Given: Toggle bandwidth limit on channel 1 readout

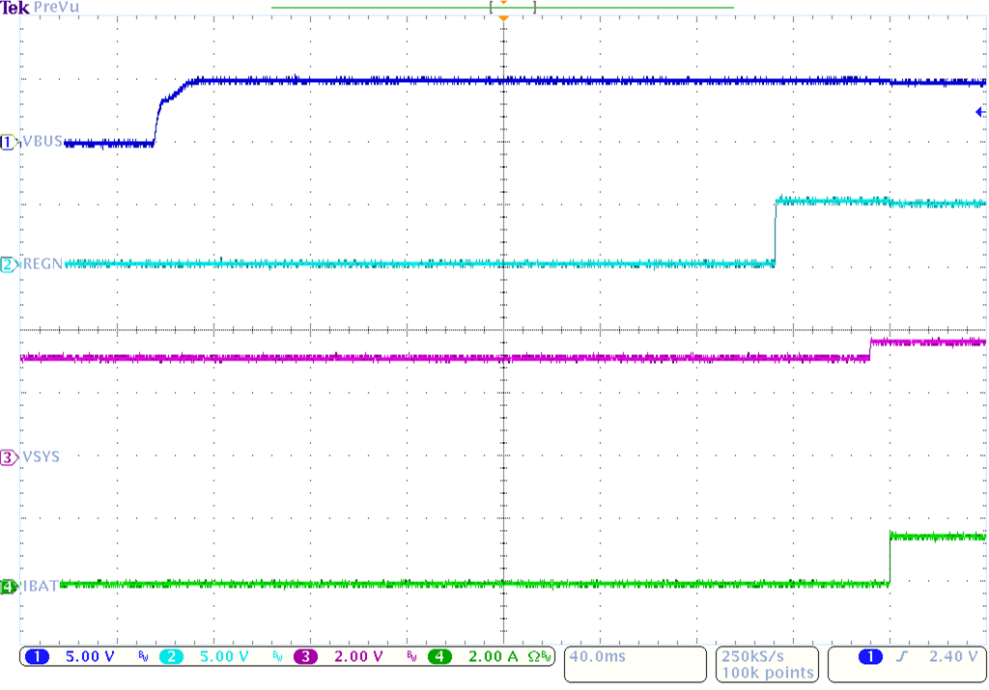Looking at the screenshot, I should (143, 656).
